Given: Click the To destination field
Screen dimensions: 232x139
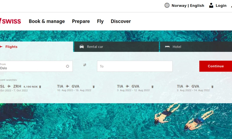Looking at the screenshot, I should pos(135,66).
